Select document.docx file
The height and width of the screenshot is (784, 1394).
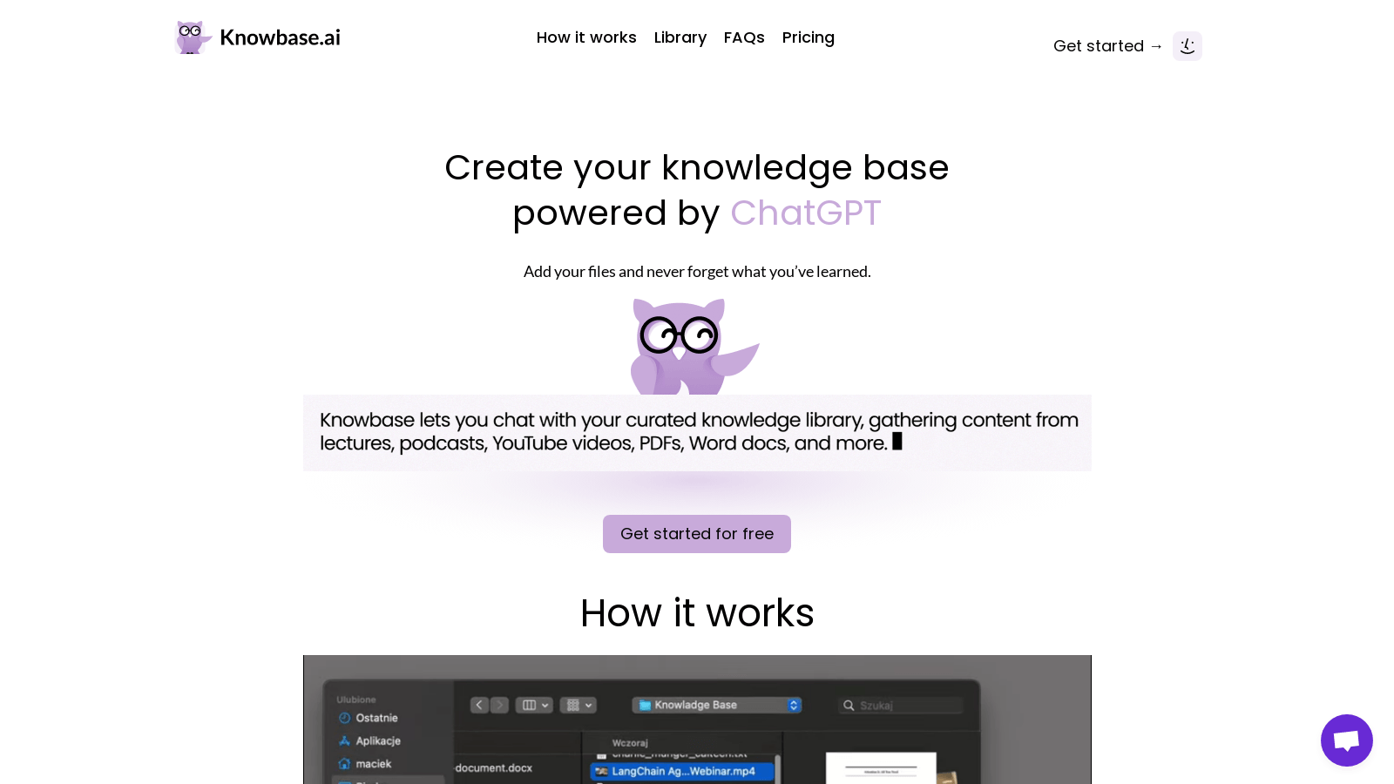[x=494, y=768]
